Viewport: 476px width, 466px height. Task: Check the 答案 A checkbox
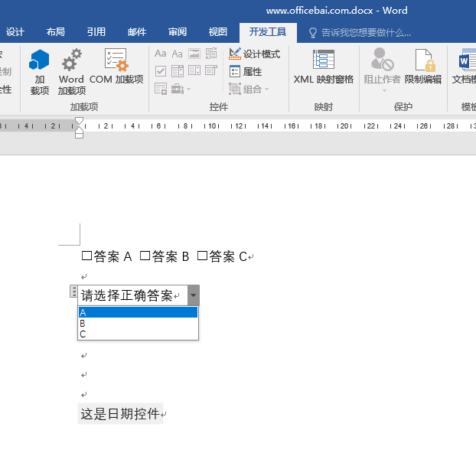(86, 256)
